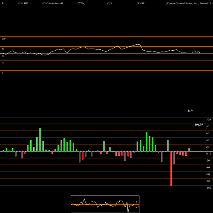
Task: Click the 304.39 value beside MR axis
Action: [x=199, y=125]
